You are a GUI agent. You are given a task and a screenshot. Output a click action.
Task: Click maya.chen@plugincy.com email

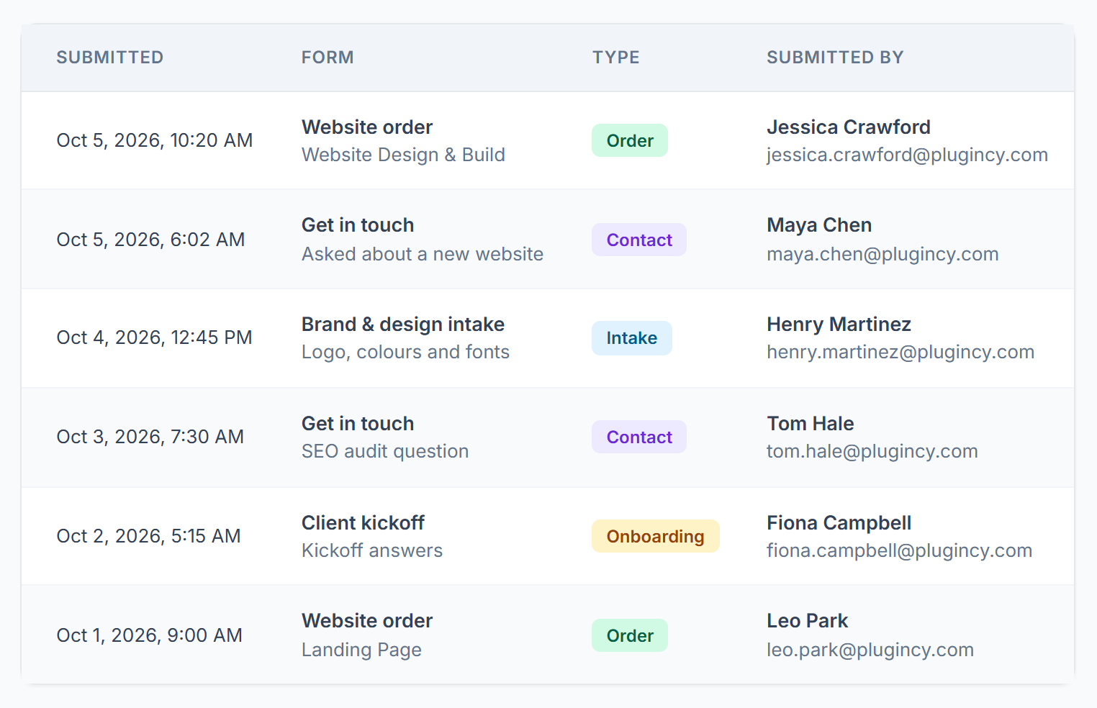pos(882,254)
